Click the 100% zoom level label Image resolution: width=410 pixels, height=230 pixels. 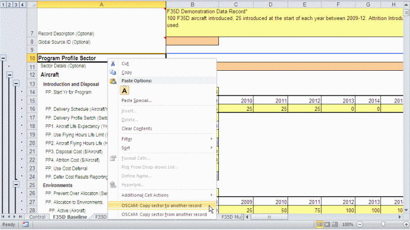pos(347,224)
